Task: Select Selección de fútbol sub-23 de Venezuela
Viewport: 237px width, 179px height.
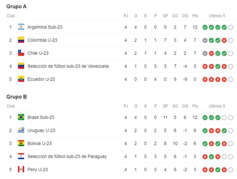Action: (x=68, y=66)
